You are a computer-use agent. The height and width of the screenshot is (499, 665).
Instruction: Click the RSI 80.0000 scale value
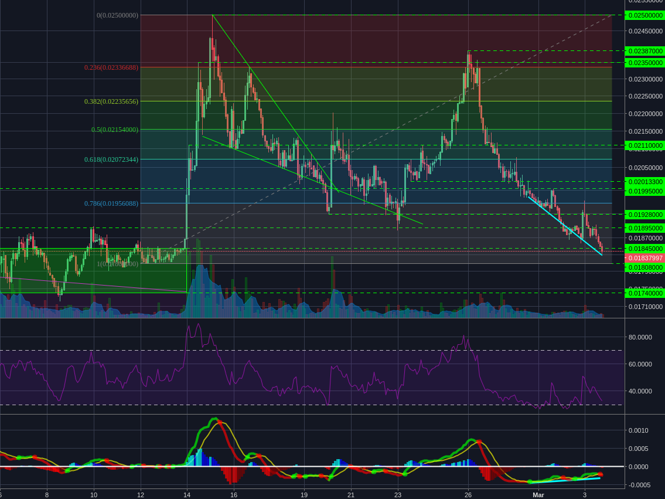point(640,337)
